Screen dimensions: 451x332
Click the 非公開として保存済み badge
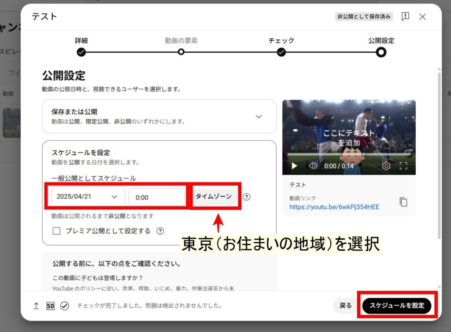364,17
